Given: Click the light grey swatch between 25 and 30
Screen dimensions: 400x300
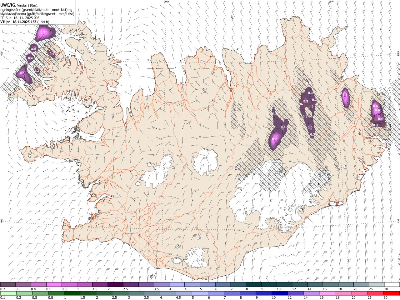Looking at the screenshot, I should (376, 285).
